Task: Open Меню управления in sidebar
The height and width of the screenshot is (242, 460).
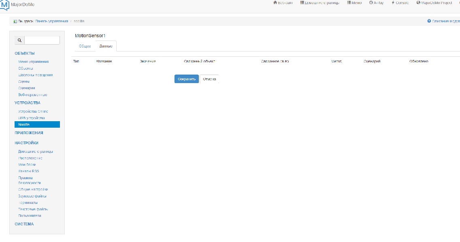Action: pos(34,62)
